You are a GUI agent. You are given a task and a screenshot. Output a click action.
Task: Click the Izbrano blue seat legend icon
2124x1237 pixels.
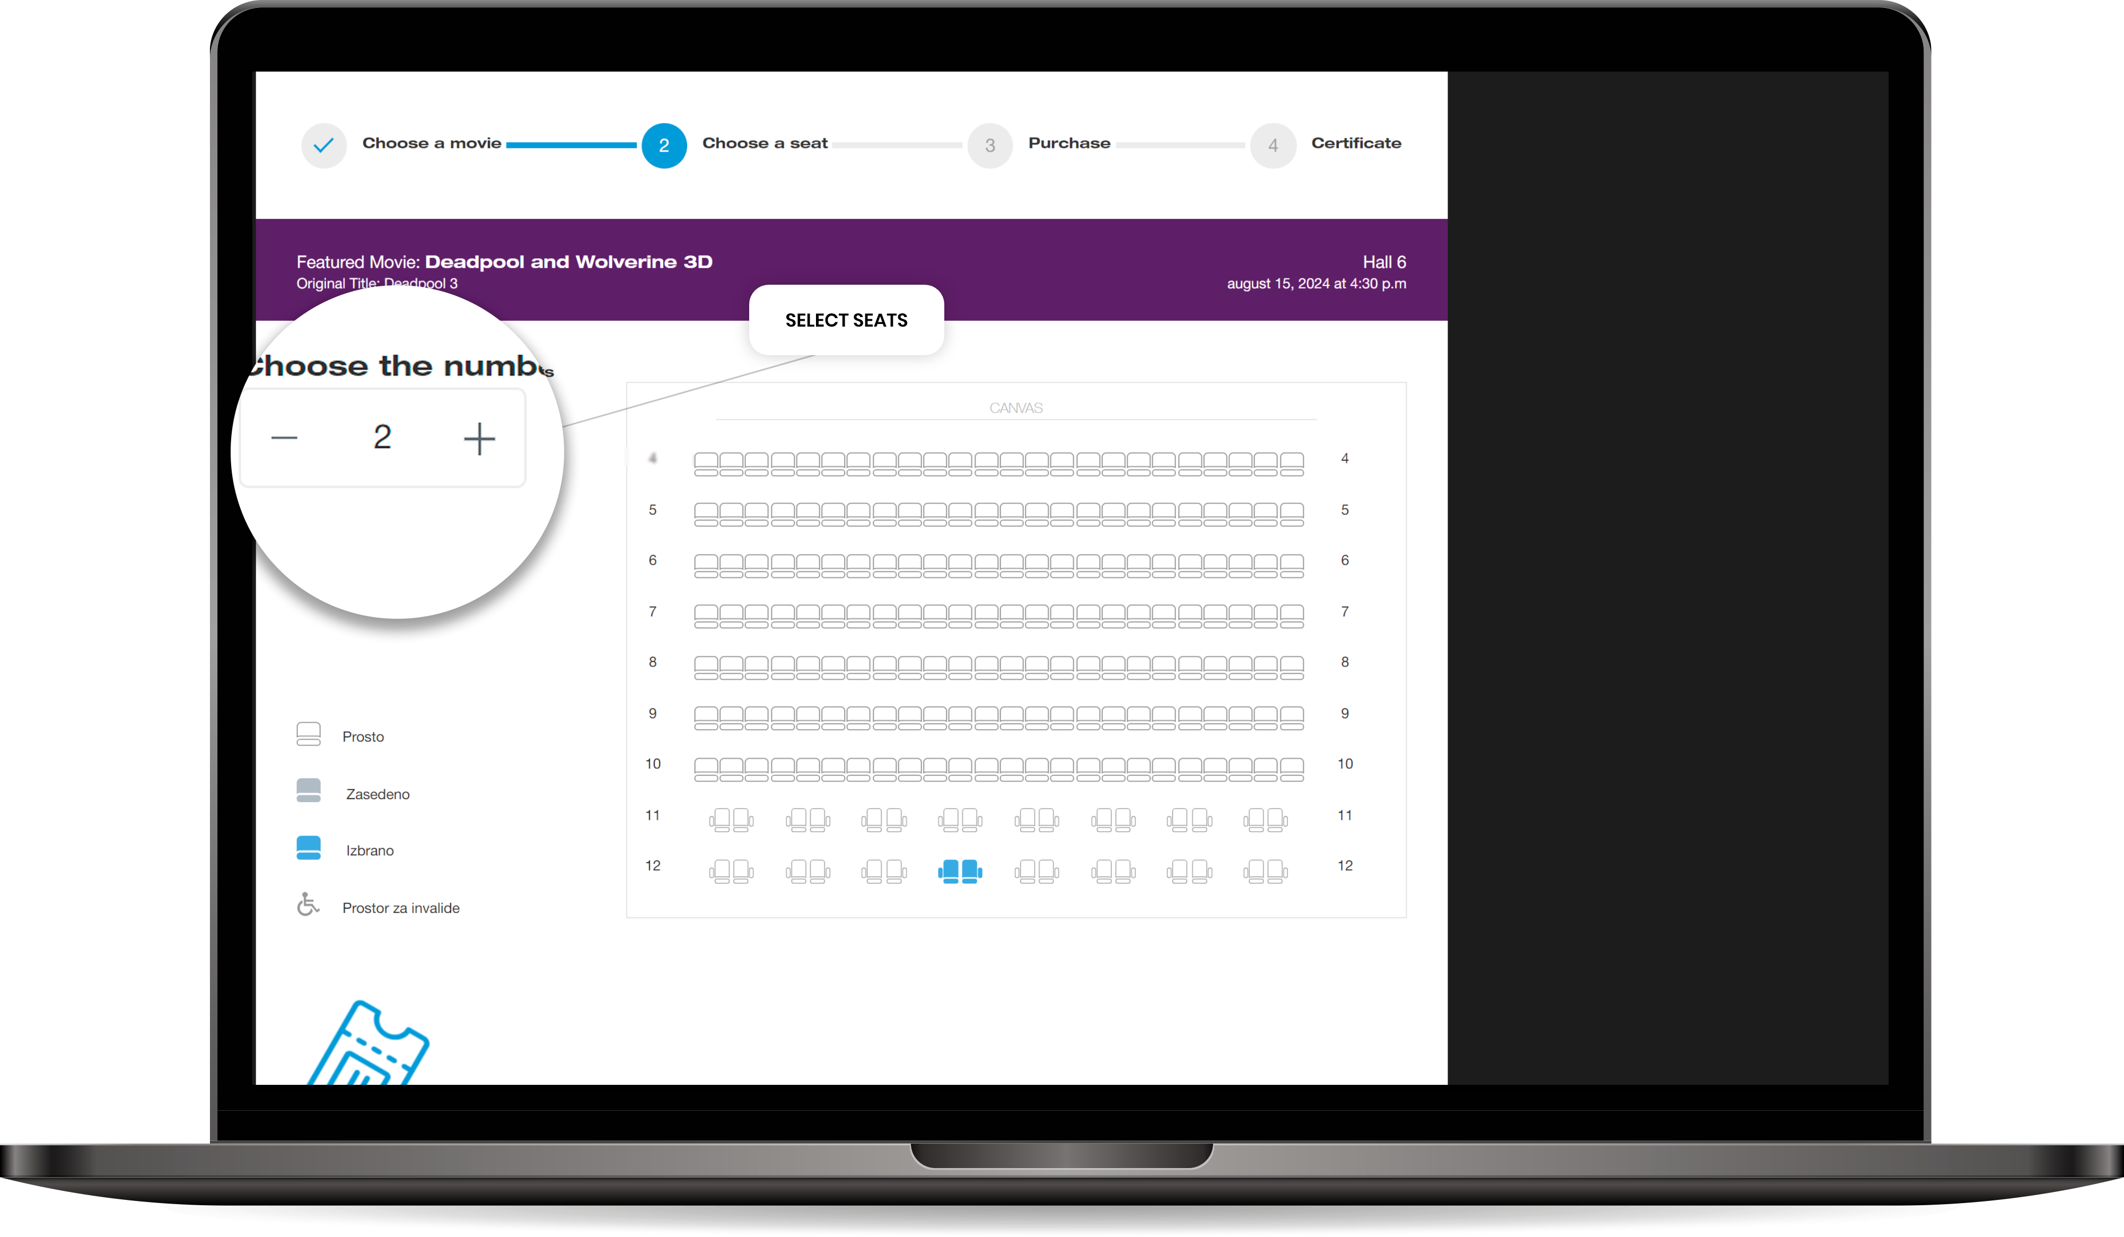(x=309, y=848)
